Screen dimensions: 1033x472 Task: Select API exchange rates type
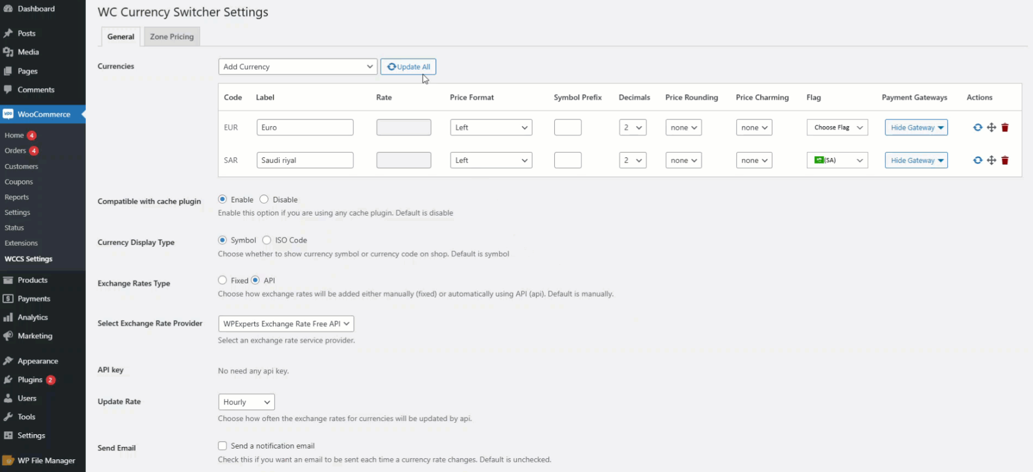(255, 280)
